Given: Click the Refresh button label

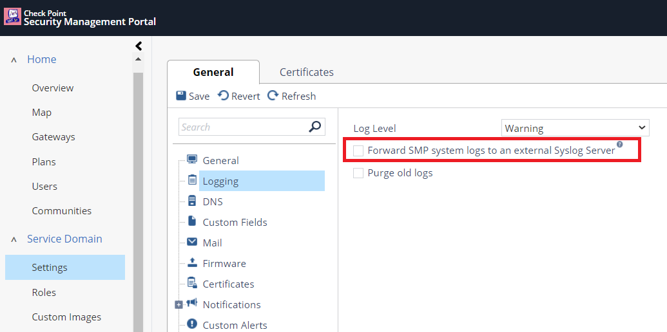Looking at the screenshot, I should pyautogui.click(x=298, y=97).
